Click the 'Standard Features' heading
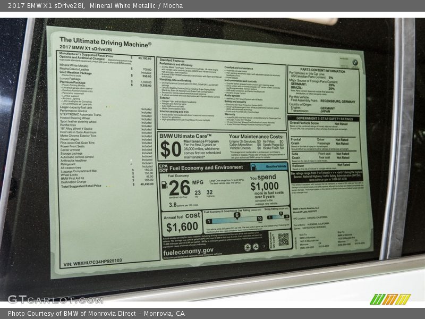Viewport: 425px width, 319px height. point(172,60)
